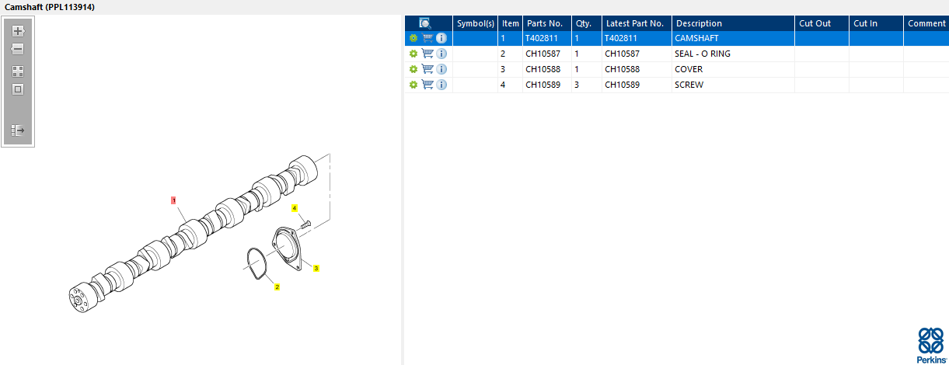Select the SCREW description cell
Viewport: 949px width, 365px height.
[733, 85]
